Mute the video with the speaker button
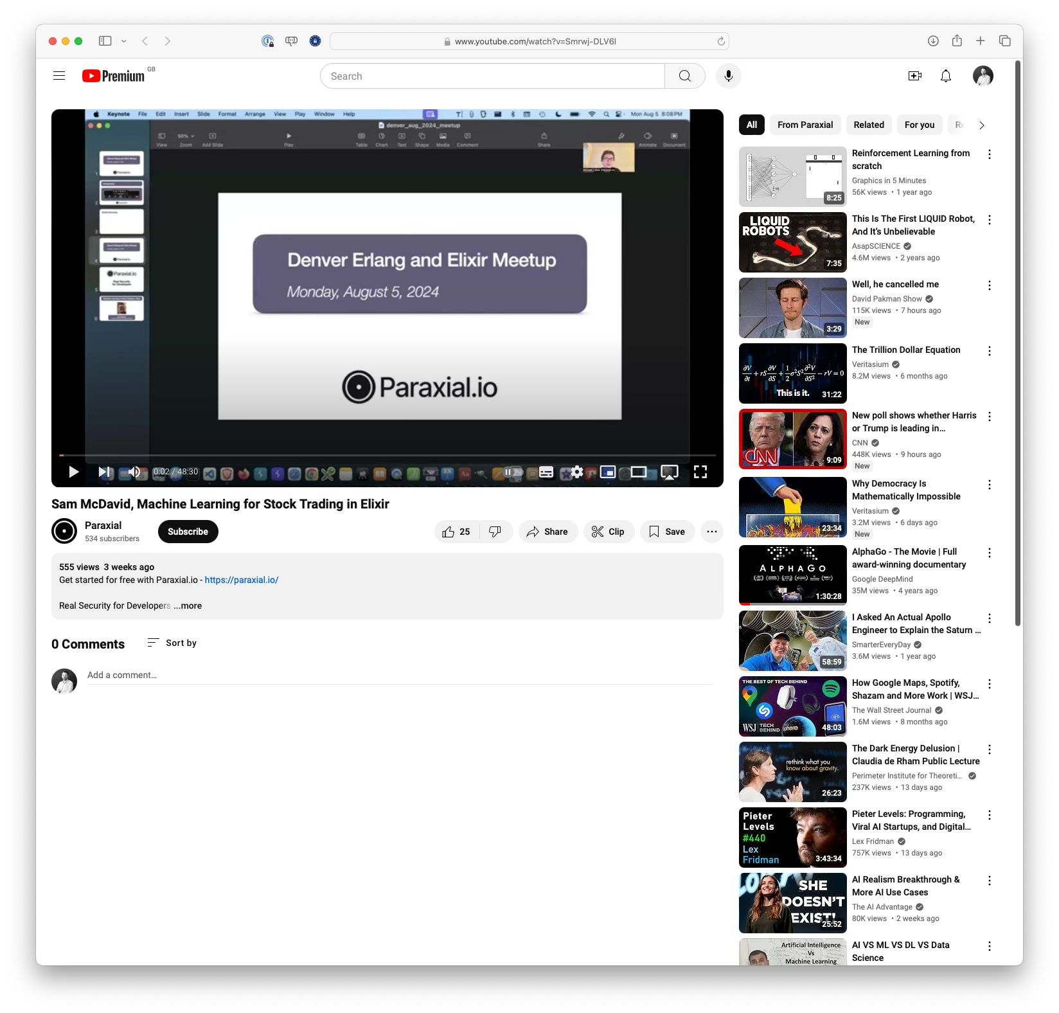Image resolution: width=1059 pixels, height=1013 pixels. tap(134, 472)
